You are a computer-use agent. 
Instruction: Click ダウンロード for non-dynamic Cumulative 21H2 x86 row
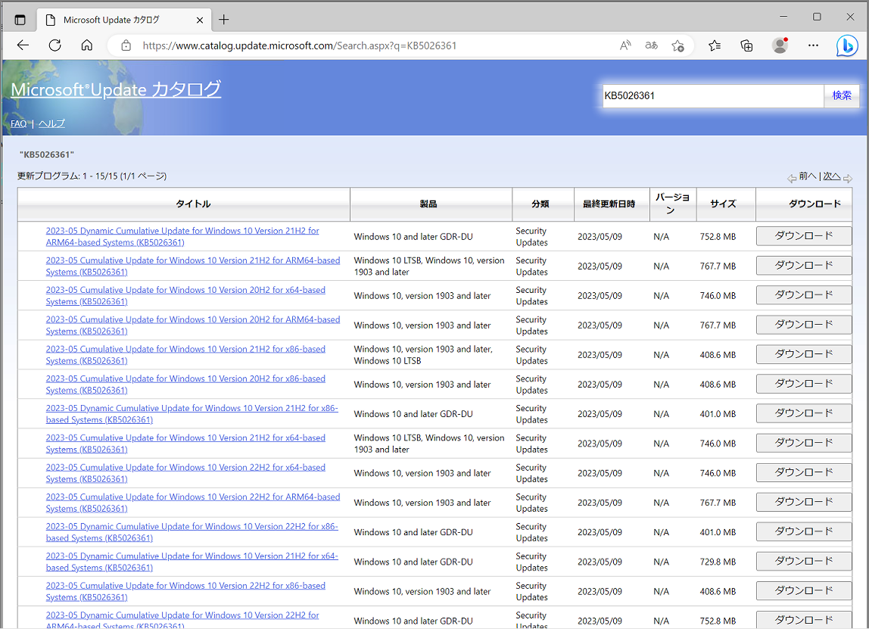(804, 354)
